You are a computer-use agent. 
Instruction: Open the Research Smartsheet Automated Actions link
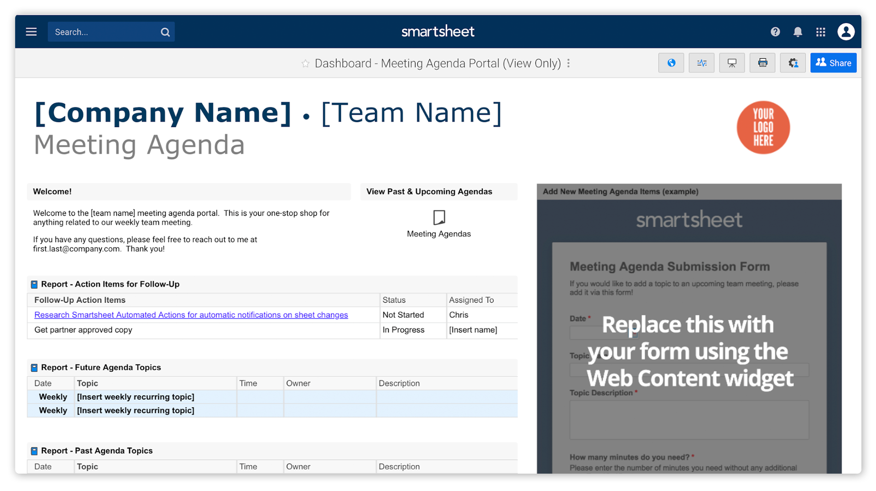191,315
